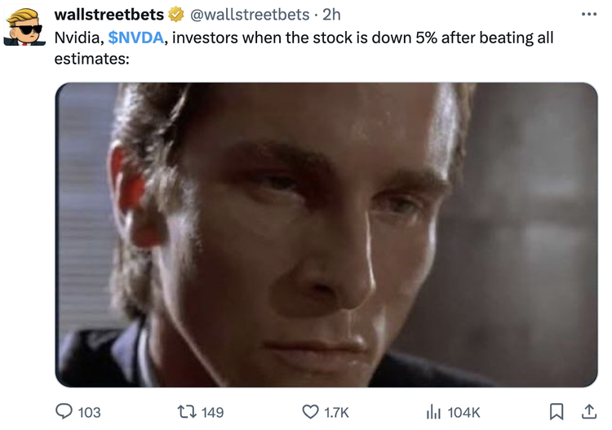Open the embedded meme image
The image size is (612, 430).
[x=326, y=235]
